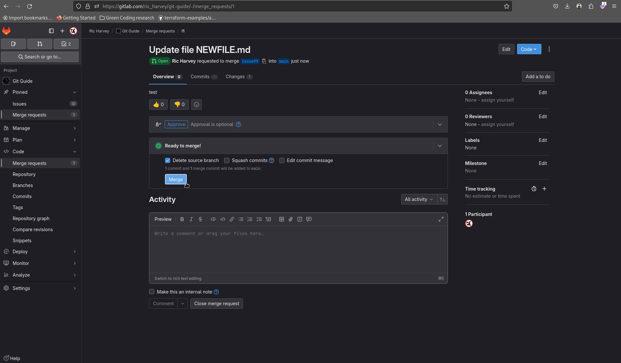Reload the browser page
Image resolution: width=621 pixels, height=363 pixels.
pyautogui.click(x=30, y=6)
